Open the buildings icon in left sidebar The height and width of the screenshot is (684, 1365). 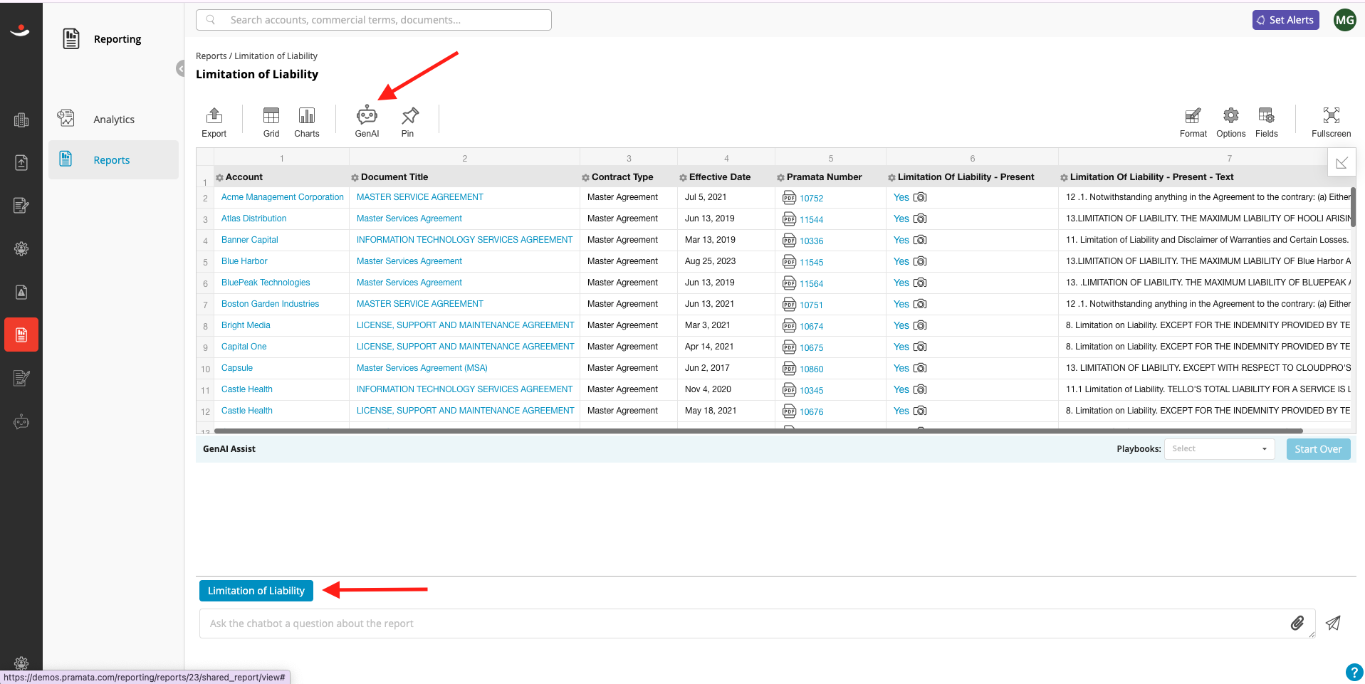click(x=21, y=120)
